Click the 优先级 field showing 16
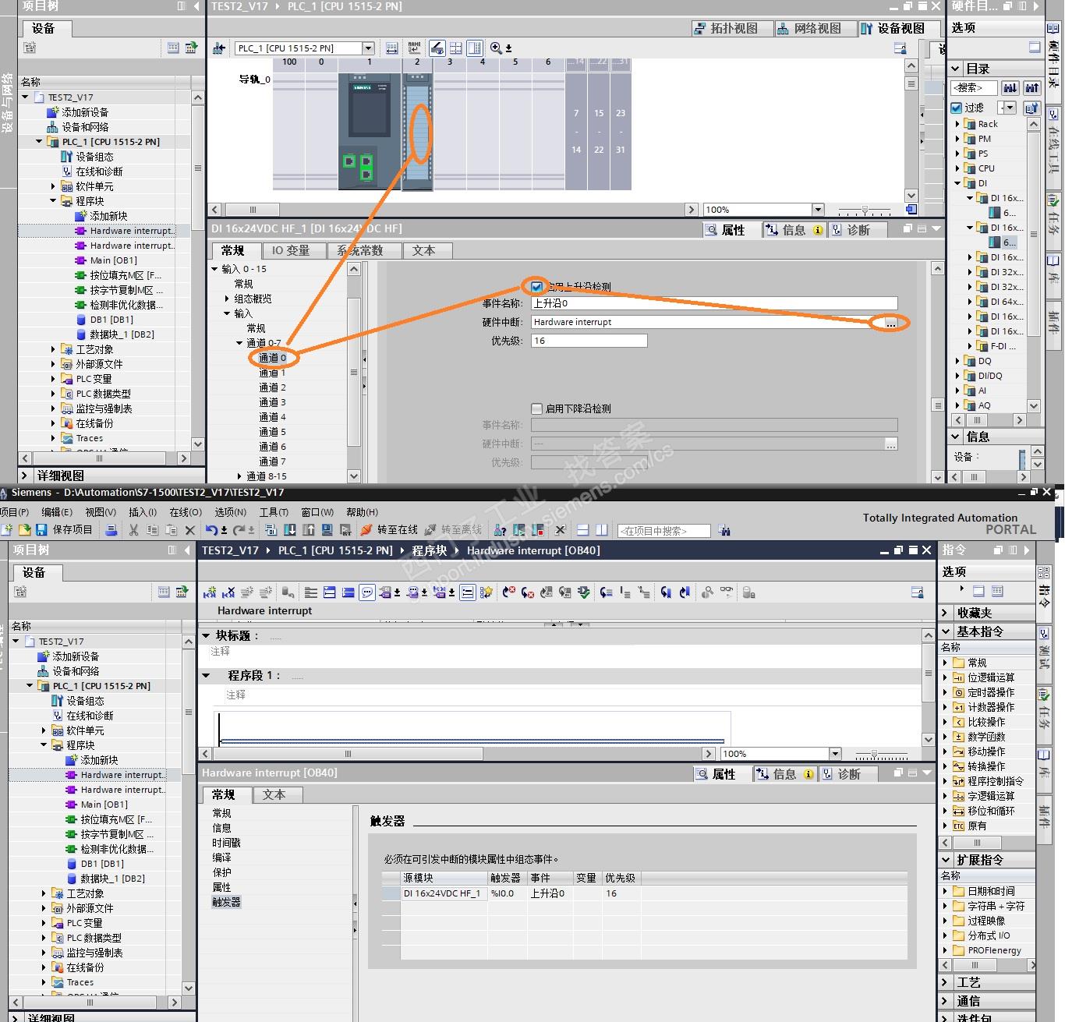1065x1022 pixels. (589, 341)
